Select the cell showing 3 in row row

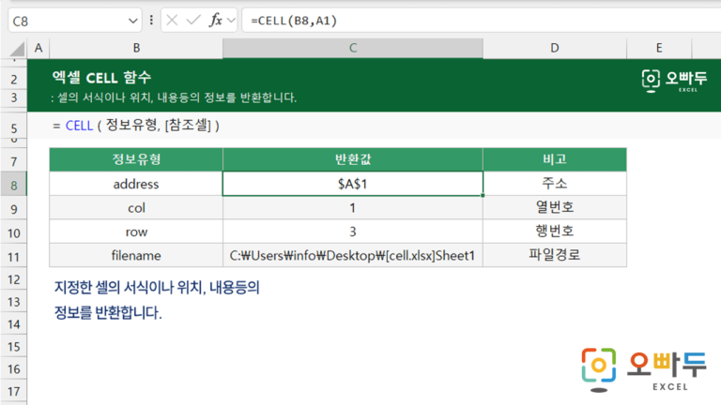point(353,232)
